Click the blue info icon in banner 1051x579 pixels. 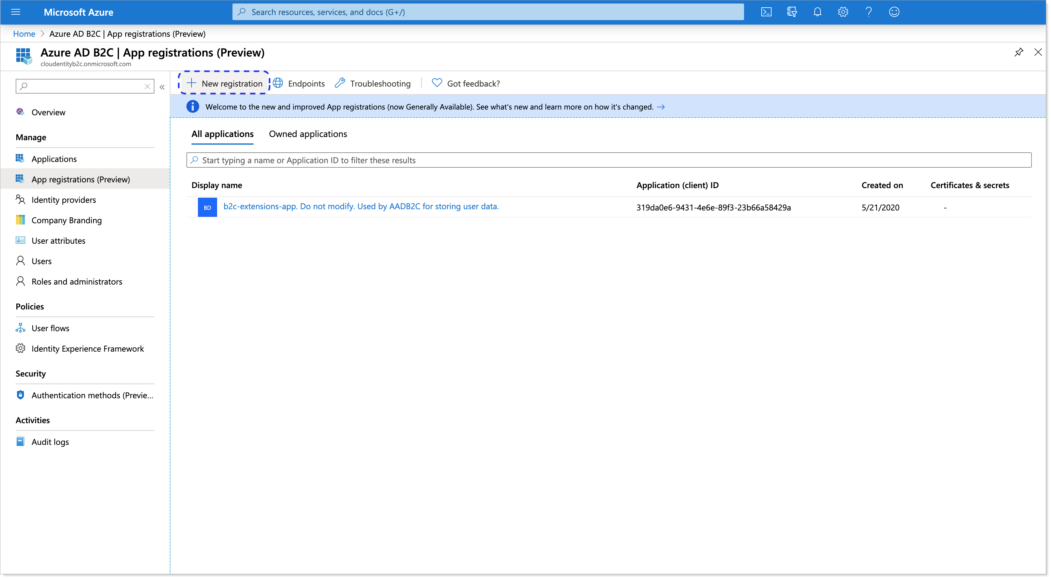[192, 106]
